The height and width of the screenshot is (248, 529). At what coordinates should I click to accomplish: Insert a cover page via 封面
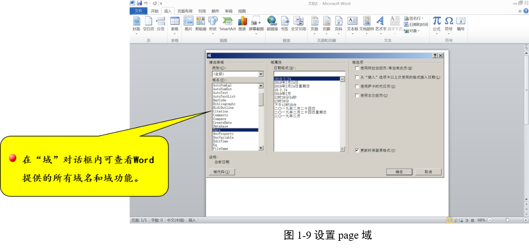pos(136,24)
